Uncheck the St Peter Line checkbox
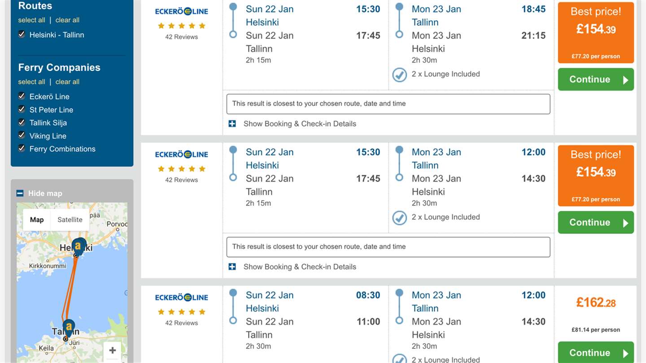 coord(22,109)
